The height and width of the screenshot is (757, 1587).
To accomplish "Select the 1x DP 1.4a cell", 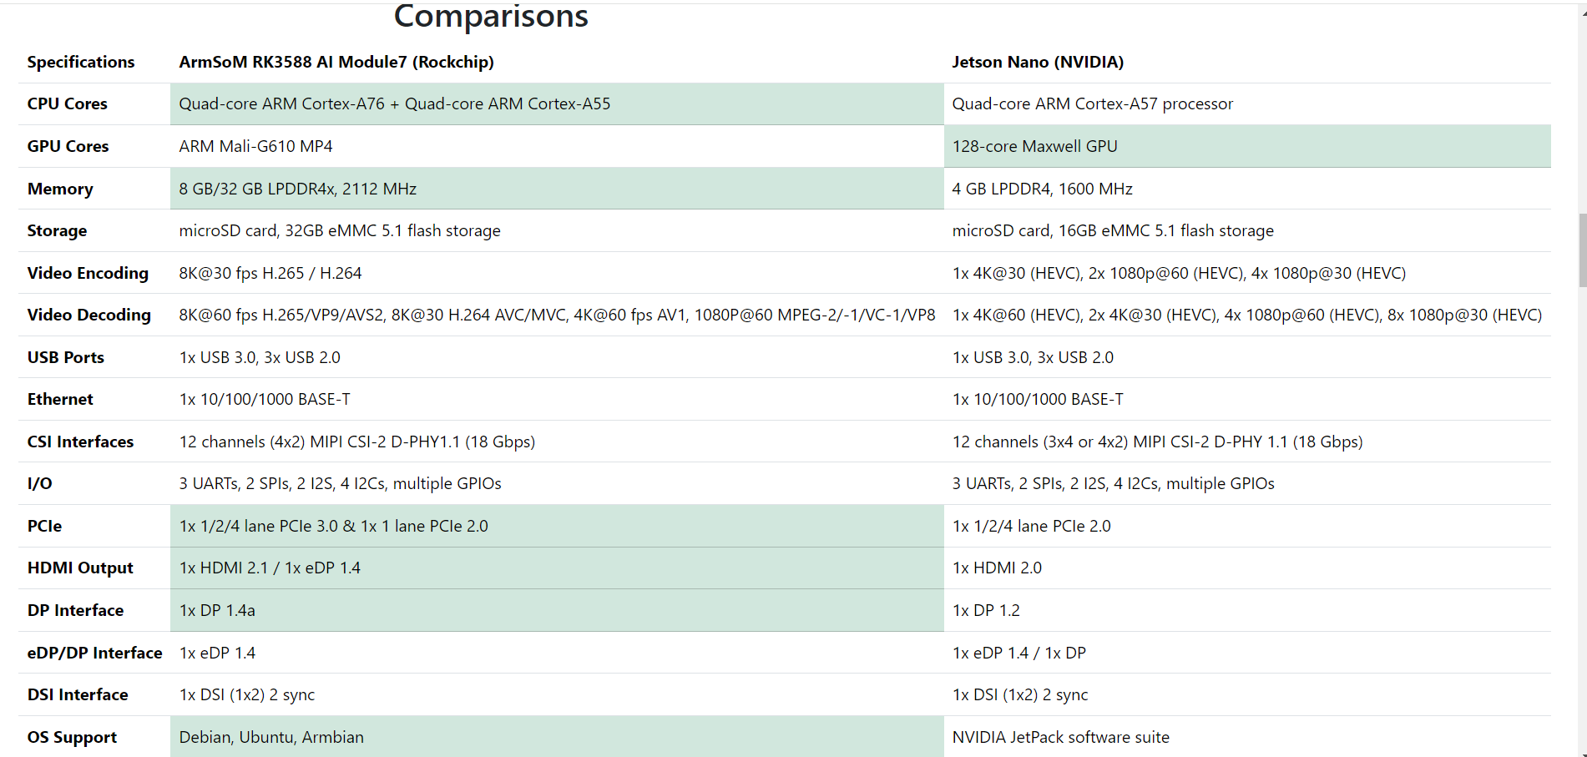I will [217, 610].
